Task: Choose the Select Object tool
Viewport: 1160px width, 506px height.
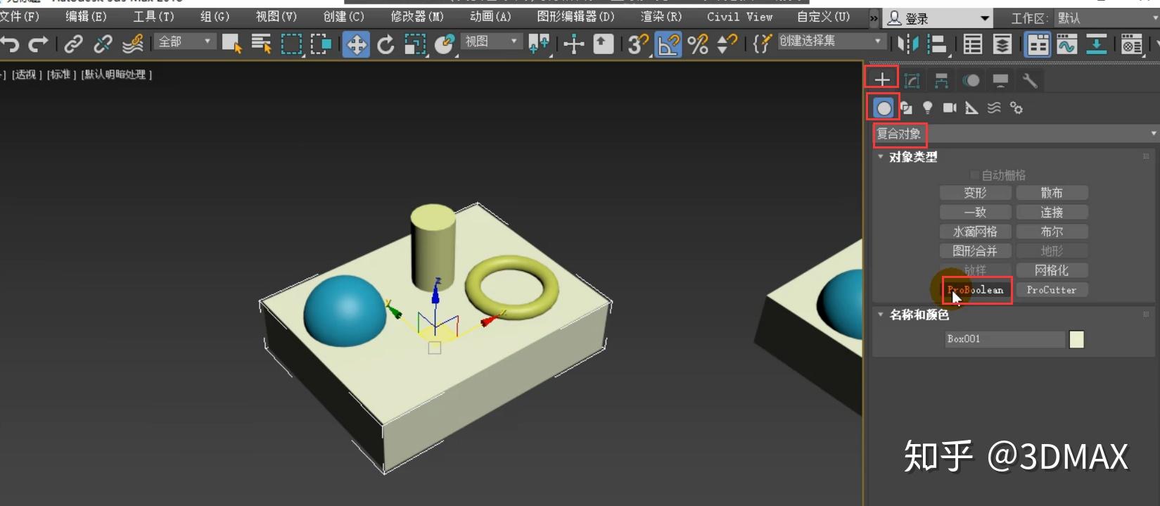Action: 231,44
